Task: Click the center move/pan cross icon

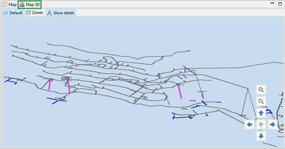Action: 261,124
